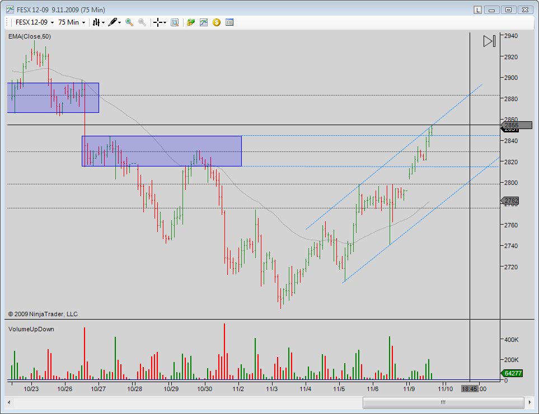Click the grayed-out Zoom Out magnifier icon
Image resolution: width=539 pixels, height=414 pixels.
[x=142, y=22]
